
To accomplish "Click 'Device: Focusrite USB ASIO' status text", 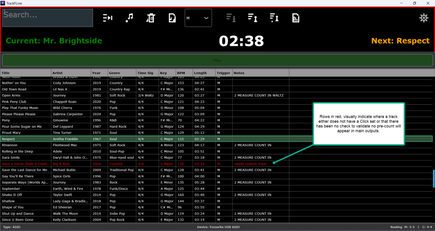I will (218, 227).
